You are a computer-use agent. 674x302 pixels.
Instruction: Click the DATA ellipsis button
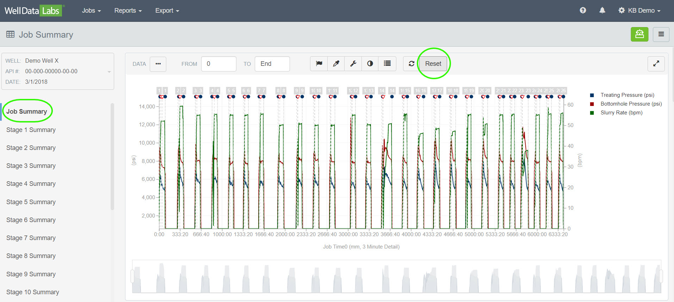pyautogui.click(x=158, y=64)
